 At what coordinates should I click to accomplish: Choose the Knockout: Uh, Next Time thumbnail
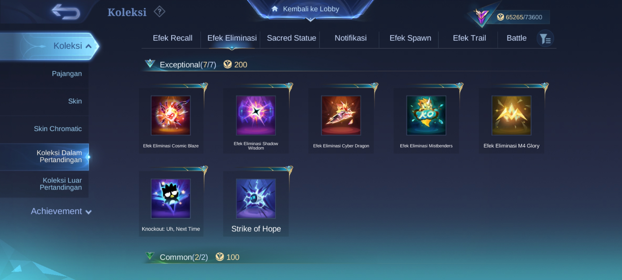(171, 198)
